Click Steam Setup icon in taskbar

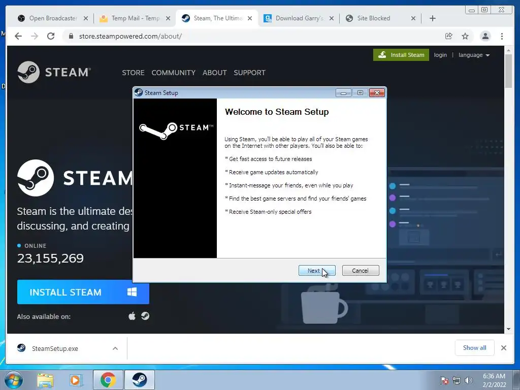click(140, 380)
